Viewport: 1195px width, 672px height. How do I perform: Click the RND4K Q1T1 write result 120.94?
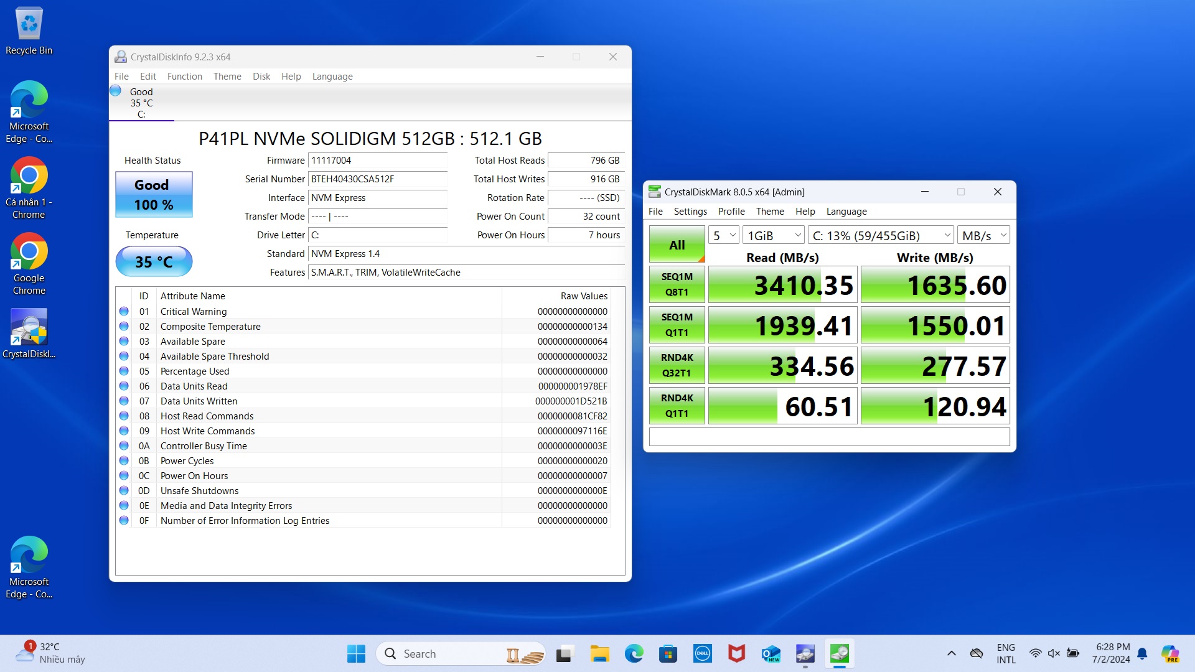(935, 406)
